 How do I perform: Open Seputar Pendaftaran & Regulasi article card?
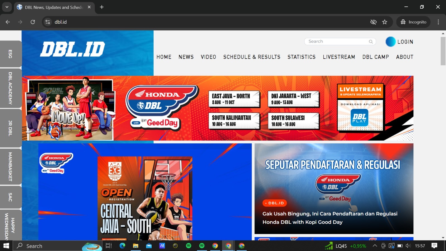click(334, 189)
